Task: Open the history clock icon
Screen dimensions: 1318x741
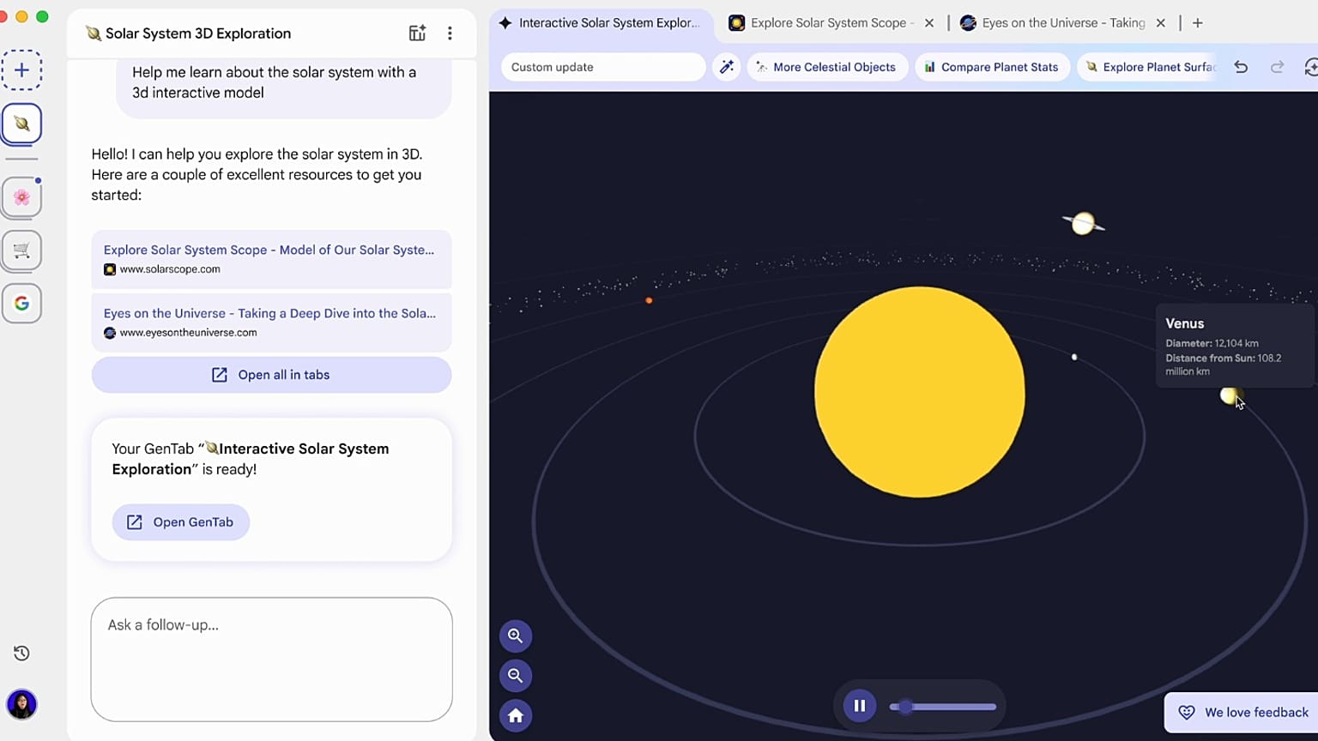Action: 21,654
